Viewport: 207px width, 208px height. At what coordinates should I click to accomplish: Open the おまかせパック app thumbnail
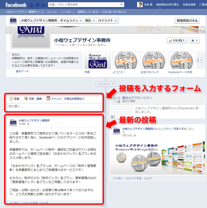(153, 60)
